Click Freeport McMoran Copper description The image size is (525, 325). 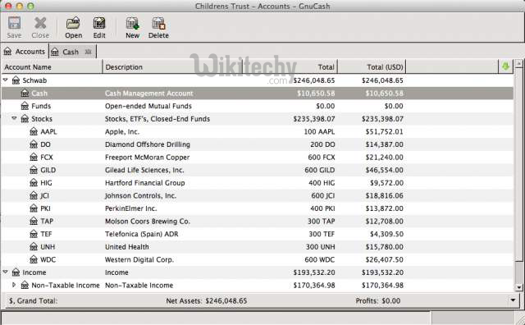(147, 157)
